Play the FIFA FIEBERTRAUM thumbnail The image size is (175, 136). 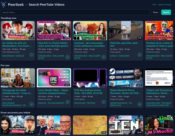point(54,125)
